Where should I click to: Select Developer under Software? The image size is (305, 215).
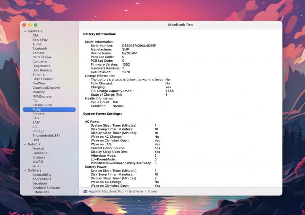(x=40, y=183)
